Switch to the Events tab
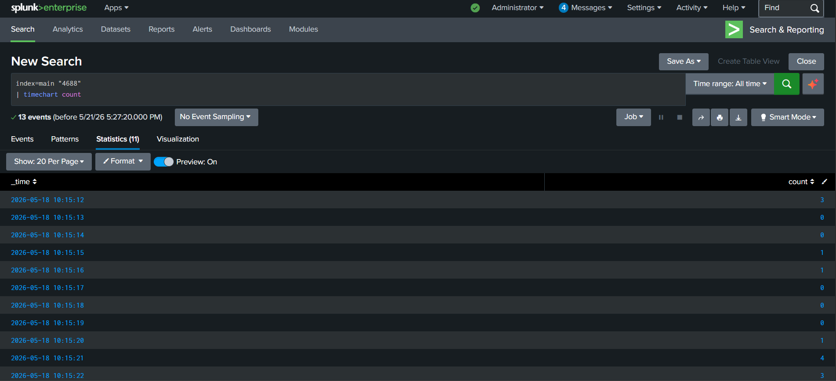Image resolution: width=836 pixels, height=381 pixels. pos(22,139)
